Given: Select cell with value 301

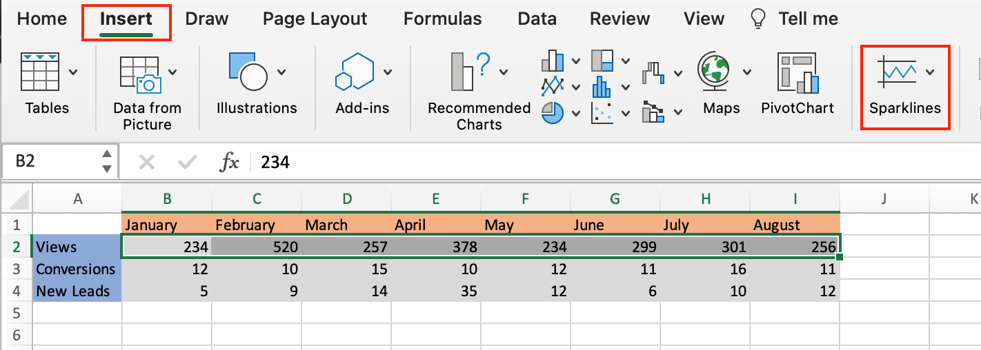Looking at the screenshot, I should pos(705,247).
